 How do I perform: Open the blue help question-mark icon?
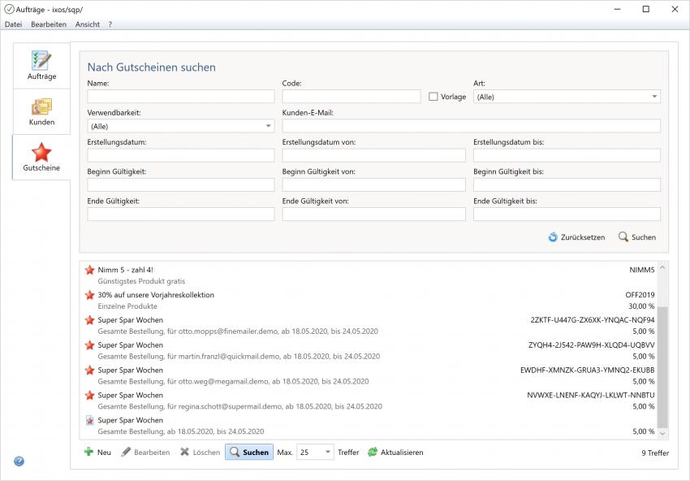[x=19, y=461]
